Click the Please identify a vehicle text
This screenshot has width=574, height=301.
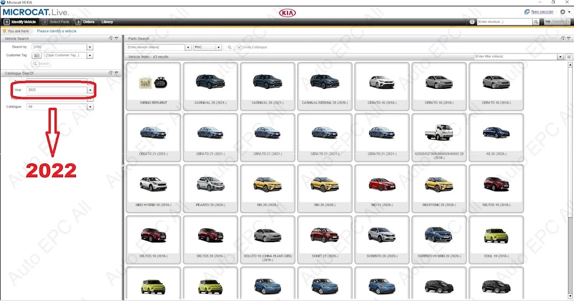(x=56, y=31)
